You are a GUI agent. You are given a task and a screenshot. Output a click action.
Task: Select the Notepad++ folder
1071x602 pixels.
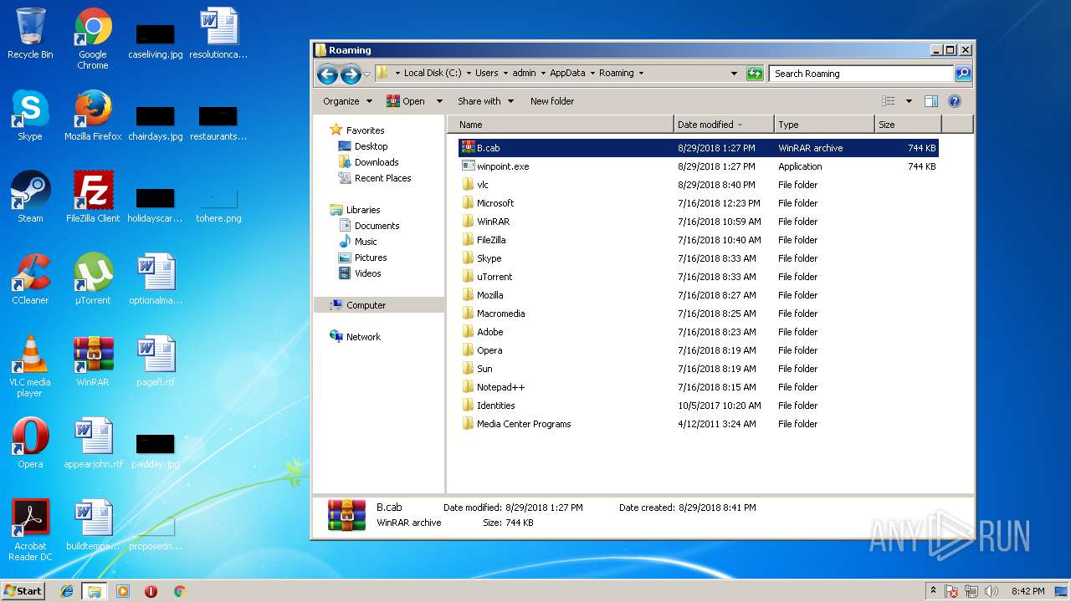coord(698,387)
